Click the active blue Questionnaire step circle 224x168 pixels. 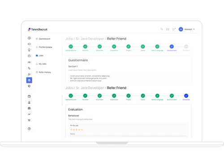tap(172, 47)
